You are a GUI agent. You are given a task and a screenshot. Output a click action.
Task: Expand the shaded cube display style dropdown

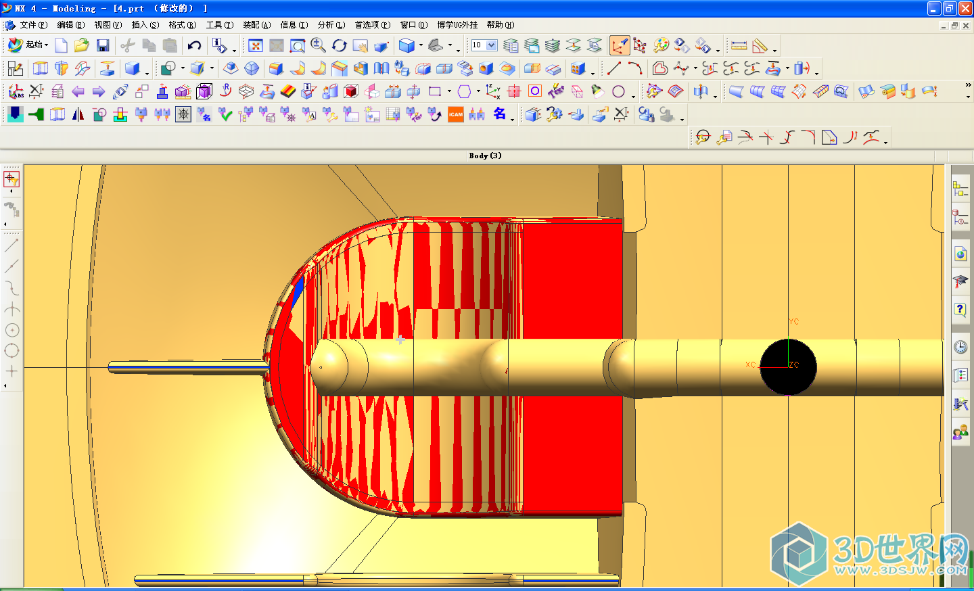point(421,45)
